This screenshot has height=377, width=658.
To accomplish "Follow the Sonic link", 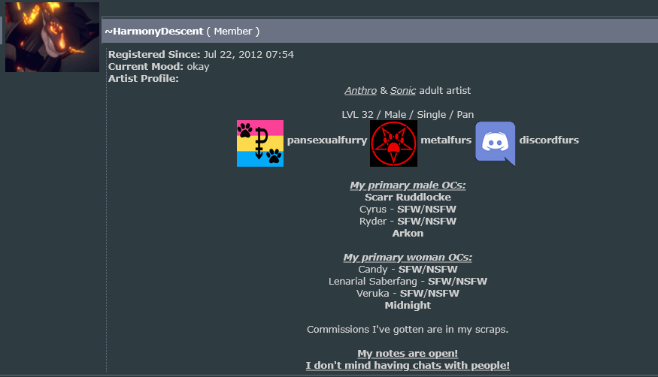I will tap(403, 90).
